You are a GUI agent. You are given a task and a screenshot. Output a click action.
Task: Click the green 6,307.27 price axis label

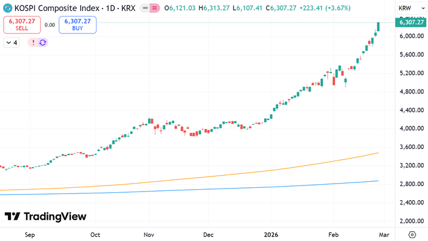(411, 23)
